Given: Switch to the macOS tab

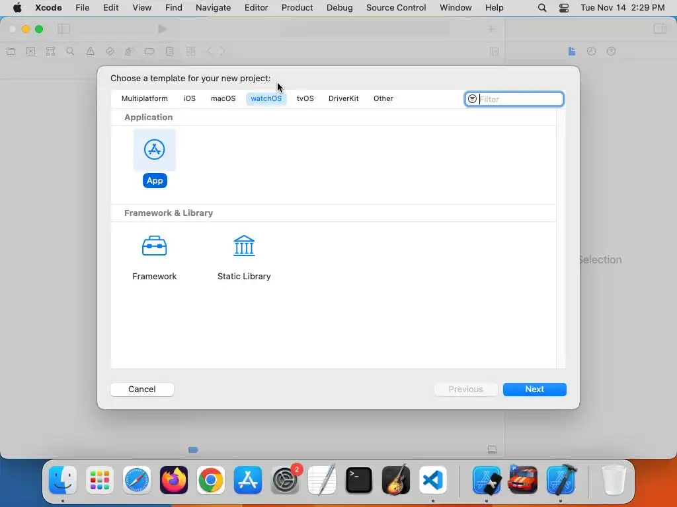Looking at the screenshot, I should pos(223,98).
